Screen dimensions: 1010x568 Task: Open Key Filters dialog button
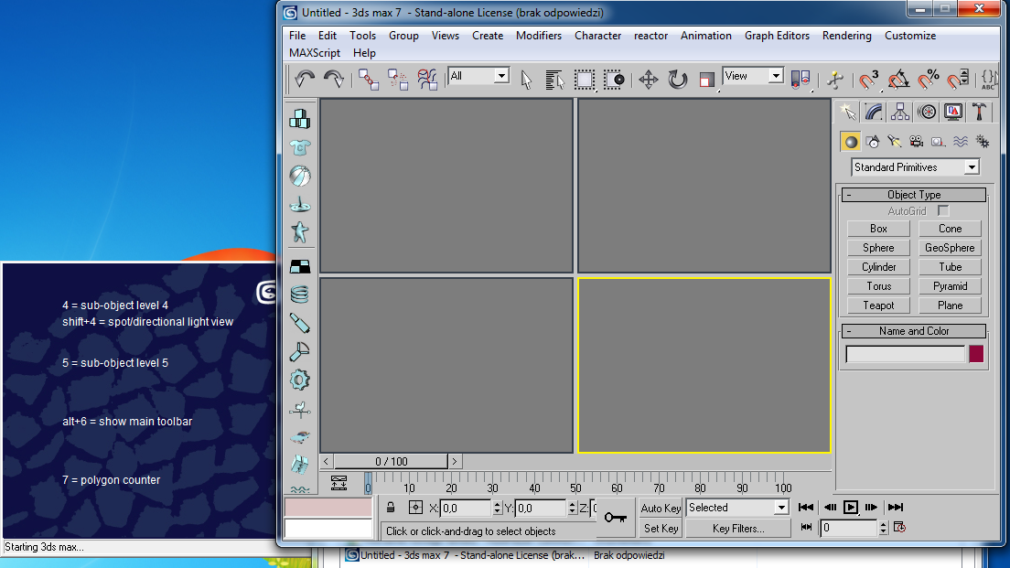click(738, 529)
